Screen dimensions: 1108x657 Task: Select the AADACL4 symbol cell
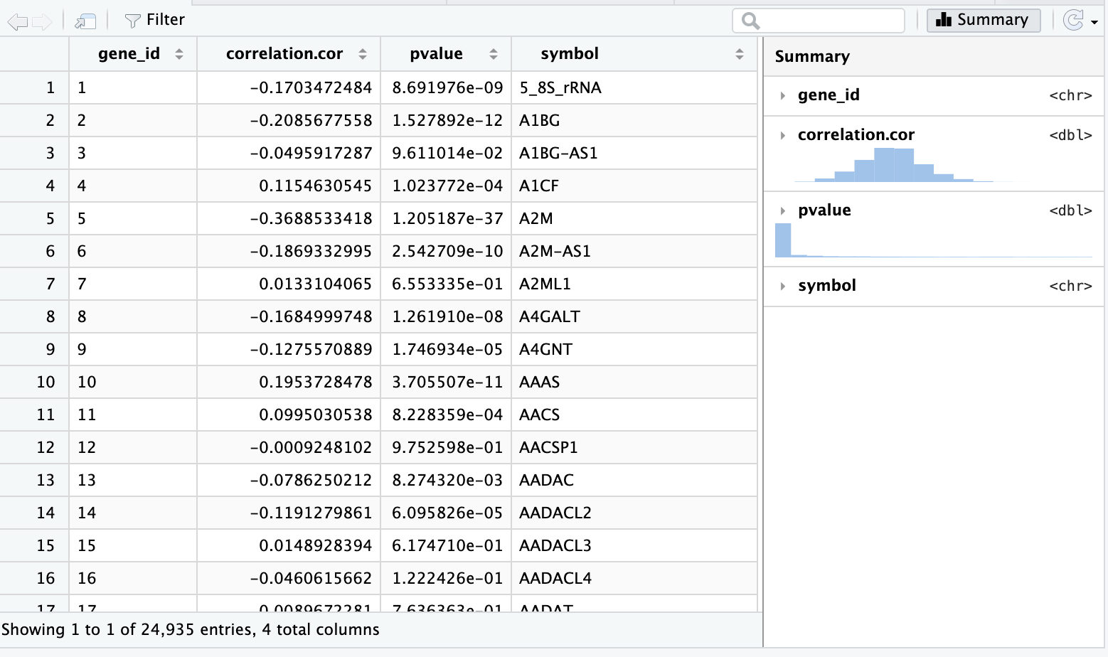tap(634, 578)
